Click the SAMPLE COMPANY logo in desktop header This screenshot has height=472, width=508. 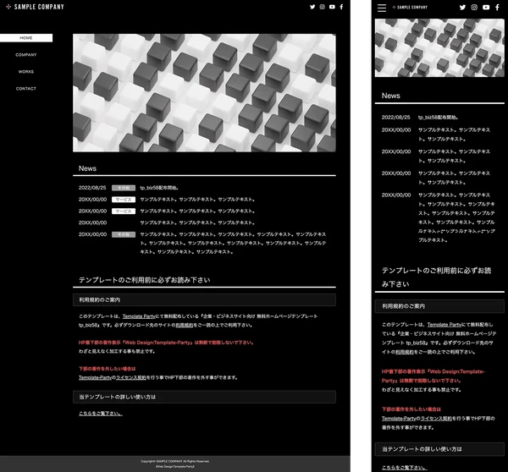[x=35, y=7]
